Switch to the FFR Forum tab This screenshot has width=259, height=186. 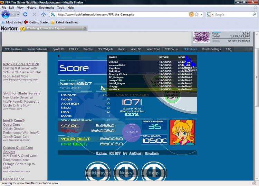(171, 49)
